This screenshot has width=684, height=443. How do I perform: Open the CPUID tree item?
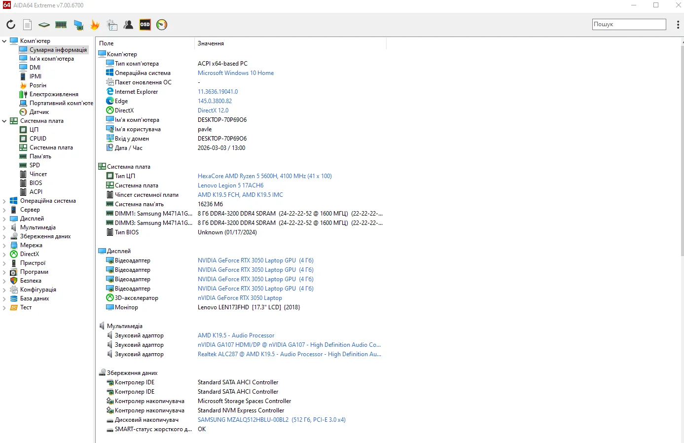point(38,139)
